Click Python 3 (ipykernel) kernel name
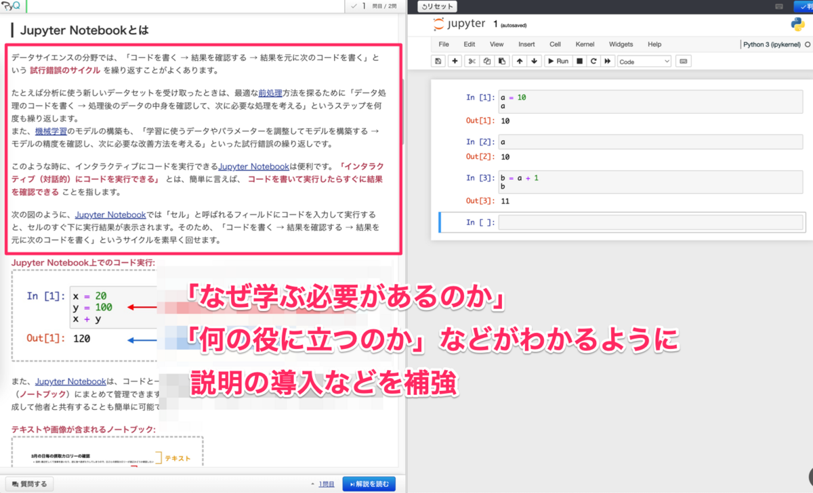813x493 pixels. pyautogui.click(x=772, y=44)
